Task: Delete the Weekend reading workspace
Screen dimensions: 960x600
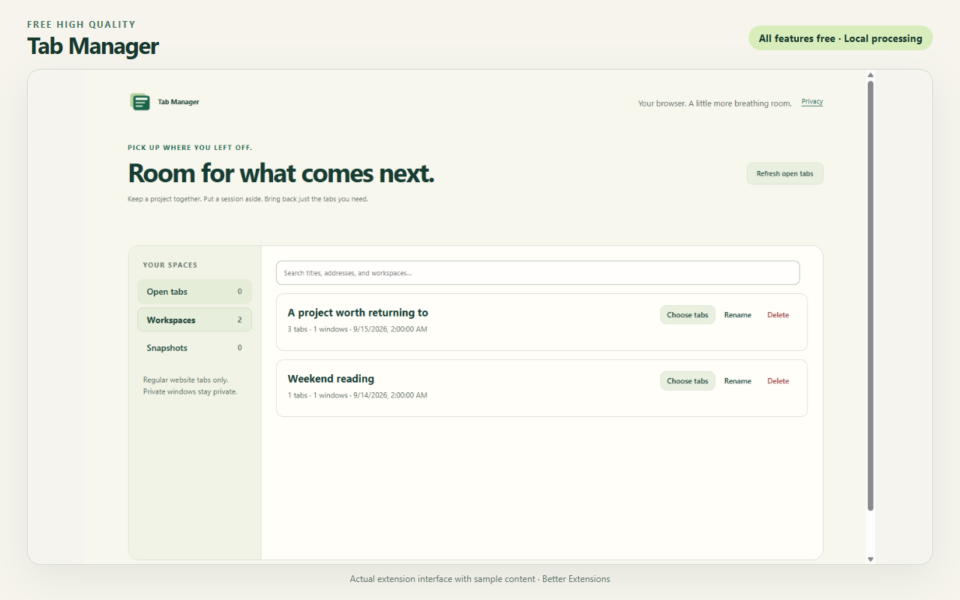Action: coord(778,381)
